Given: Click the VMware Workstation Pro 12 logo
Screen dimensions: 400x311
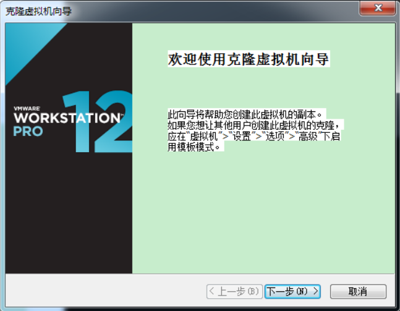Looking at the screenshot, I should 73,122.
